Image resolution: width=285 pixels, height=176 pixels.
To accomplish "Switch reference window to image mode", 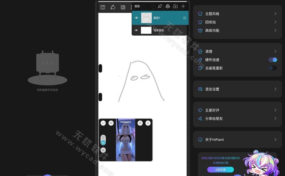I will tap(103, 143).
